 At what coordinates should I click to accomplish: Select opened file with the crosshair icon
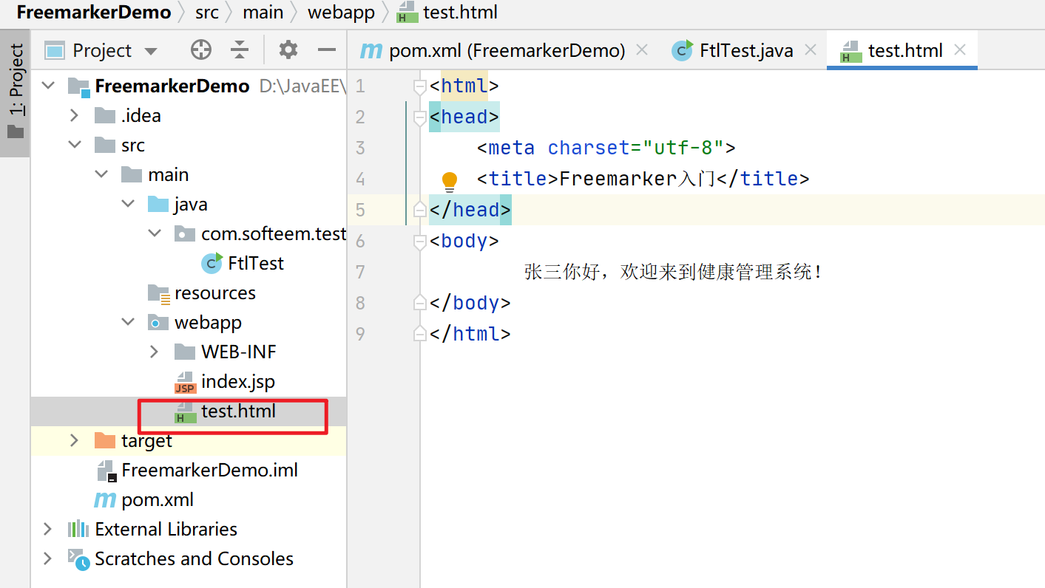[200, 49]
